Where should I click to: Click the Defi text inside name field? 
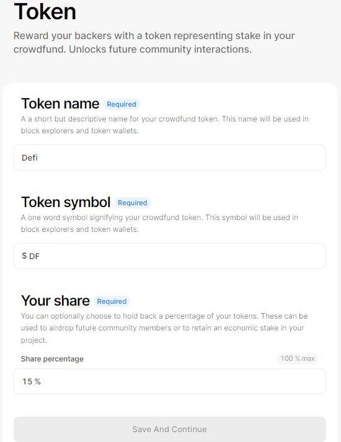pyautogui.click(x=30, y=157)
